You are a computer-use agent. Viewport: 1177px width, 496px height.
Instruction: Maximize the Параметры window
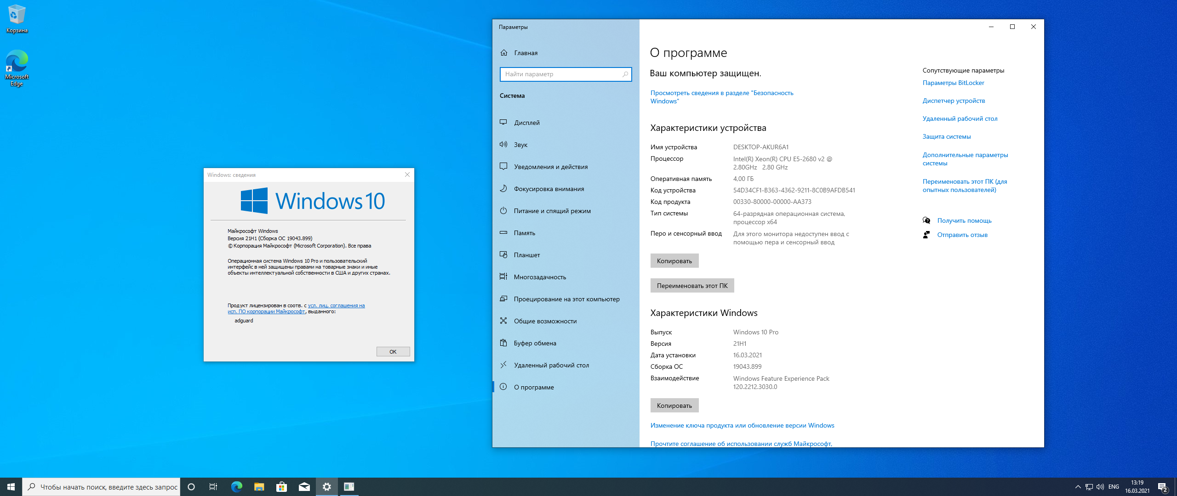[1012, 27]
